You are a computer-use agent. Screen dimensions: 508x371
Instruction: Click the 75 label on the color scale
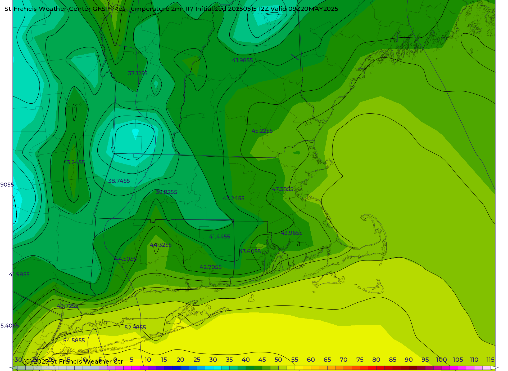pos(360,360)
